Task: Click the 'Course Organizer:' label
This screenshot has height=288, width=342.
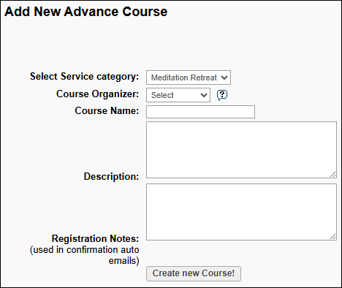Action: click(x=97, y=94)
